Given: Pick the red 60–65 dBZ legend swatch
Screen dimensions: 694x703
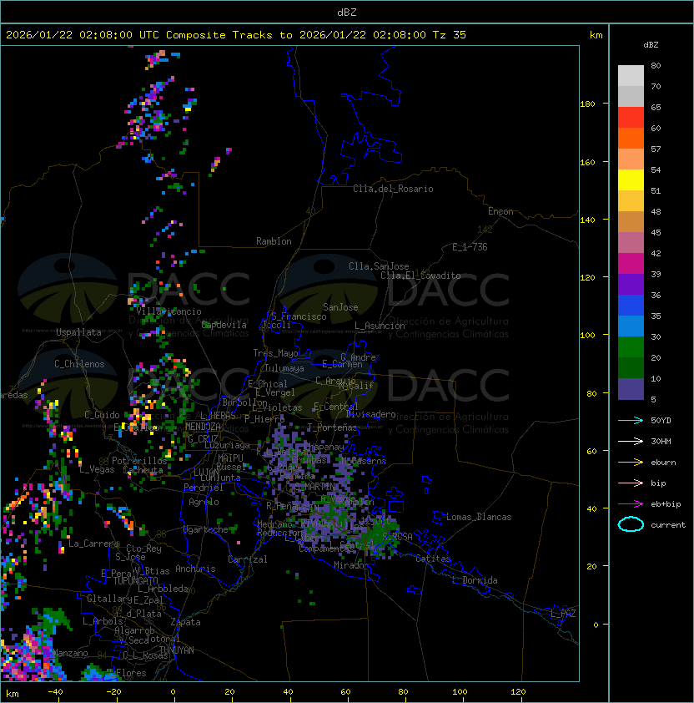Looking at the screenshot, I should [631, 118].
